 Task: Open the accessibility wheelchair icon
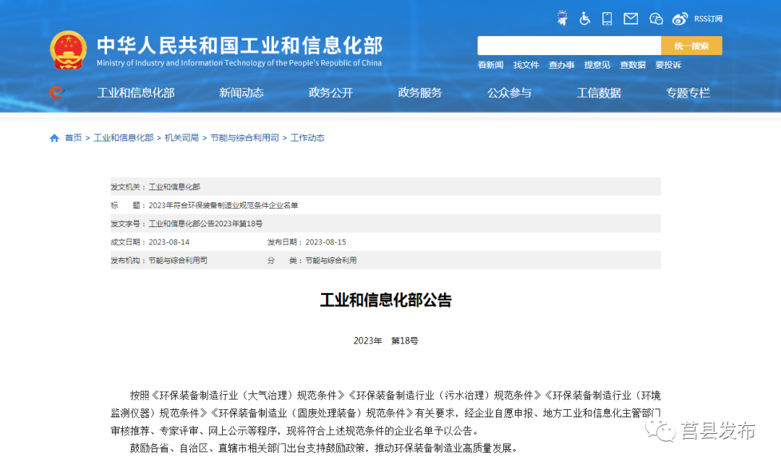tap(585, 19)
